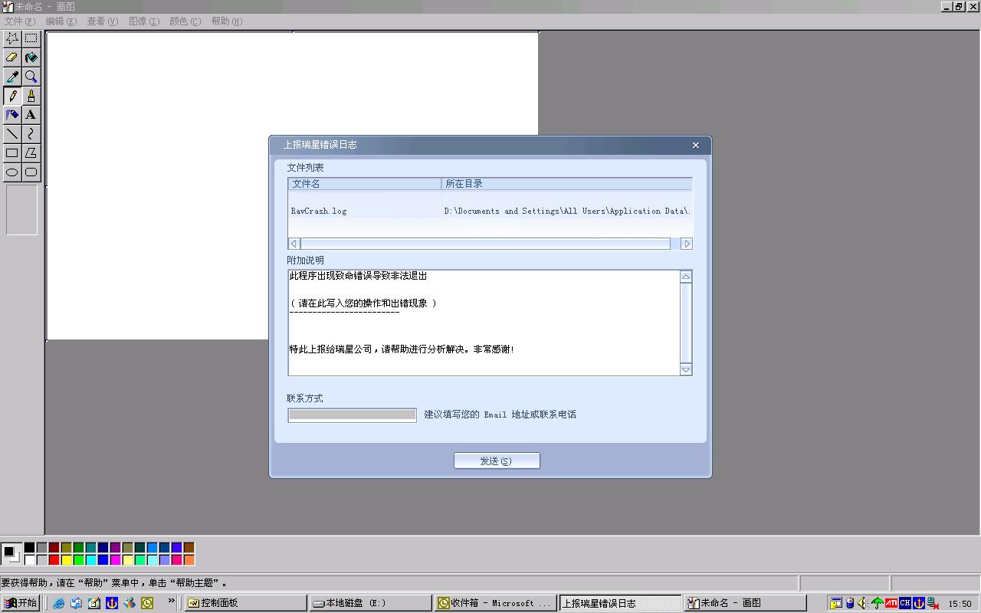Click the system clock showing 15:50
Image resolution: width=981 pixels, height=613 pixels.
(x=960, y=604)
